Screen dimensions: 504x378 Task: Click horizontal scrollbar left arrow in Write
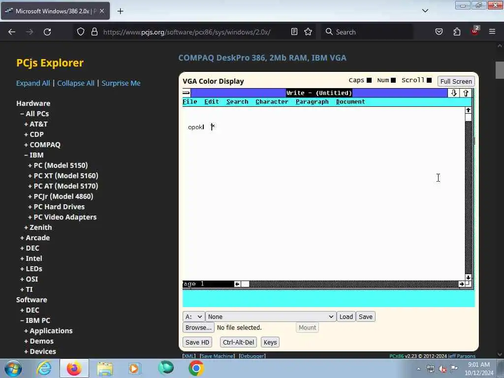pyautogui.click(x=237, y=284)
